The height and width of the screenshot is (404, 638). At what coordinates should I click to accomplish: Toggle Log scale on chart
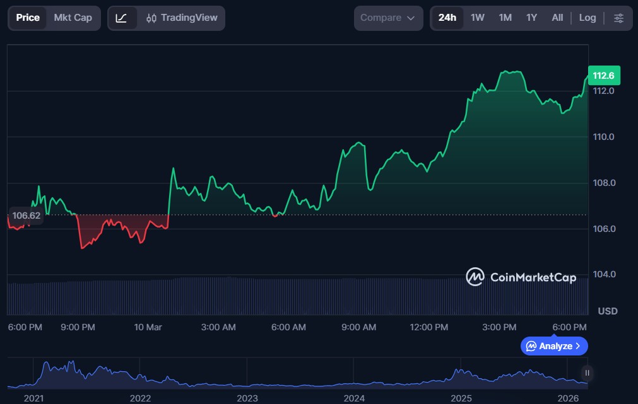point(587,18)
